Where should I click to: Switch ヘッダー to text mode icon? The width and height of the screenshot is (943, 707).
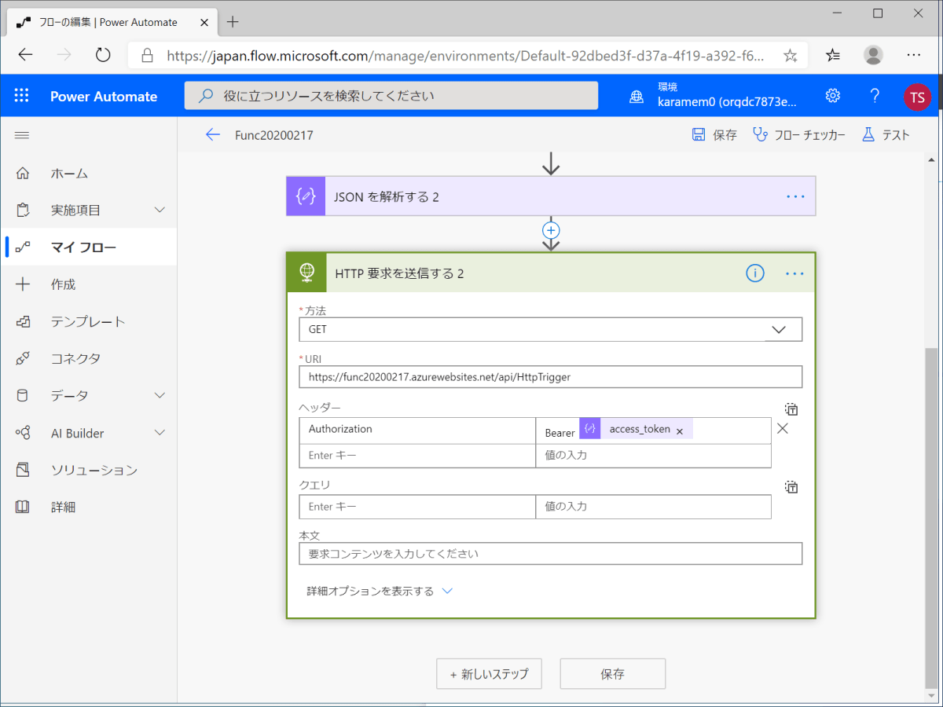click(791, 409)
